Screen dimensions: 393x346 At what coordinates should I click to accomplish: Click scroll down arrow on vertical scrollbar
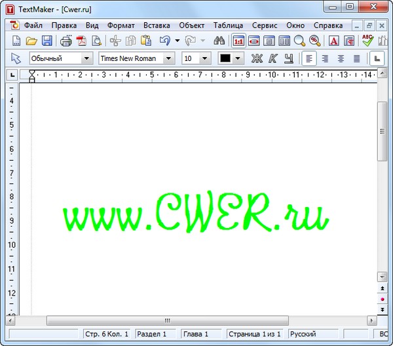382,277
